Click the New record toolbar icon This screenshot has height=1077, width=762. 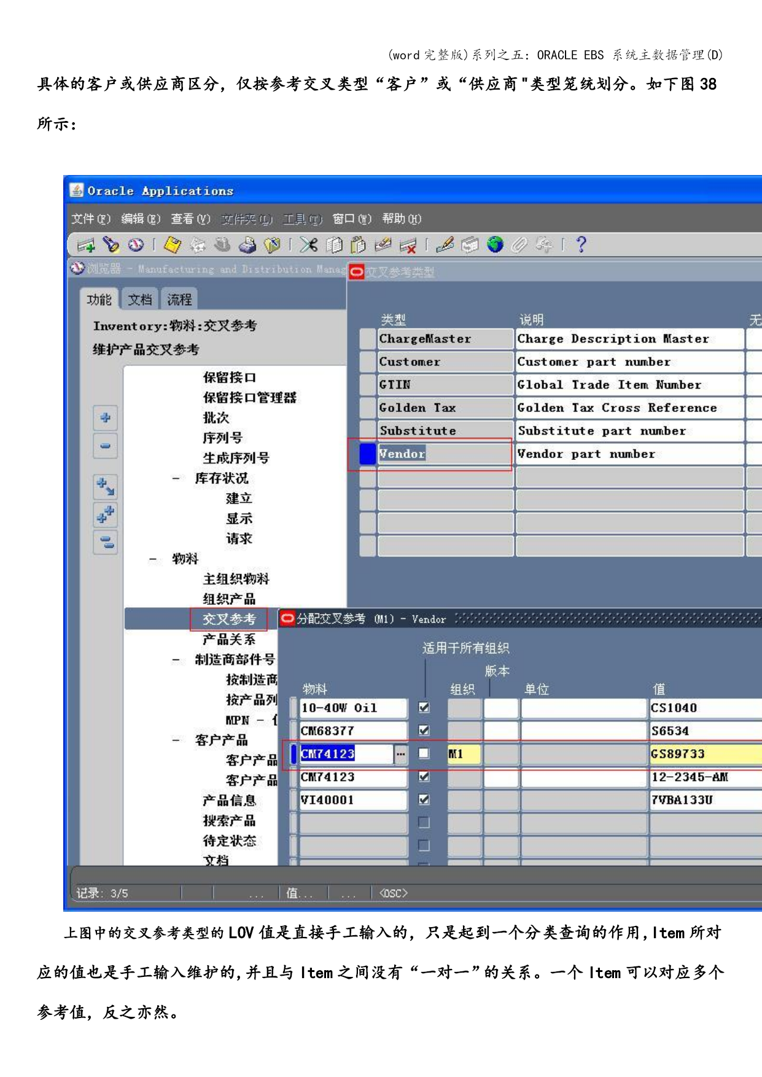[87, 245]
